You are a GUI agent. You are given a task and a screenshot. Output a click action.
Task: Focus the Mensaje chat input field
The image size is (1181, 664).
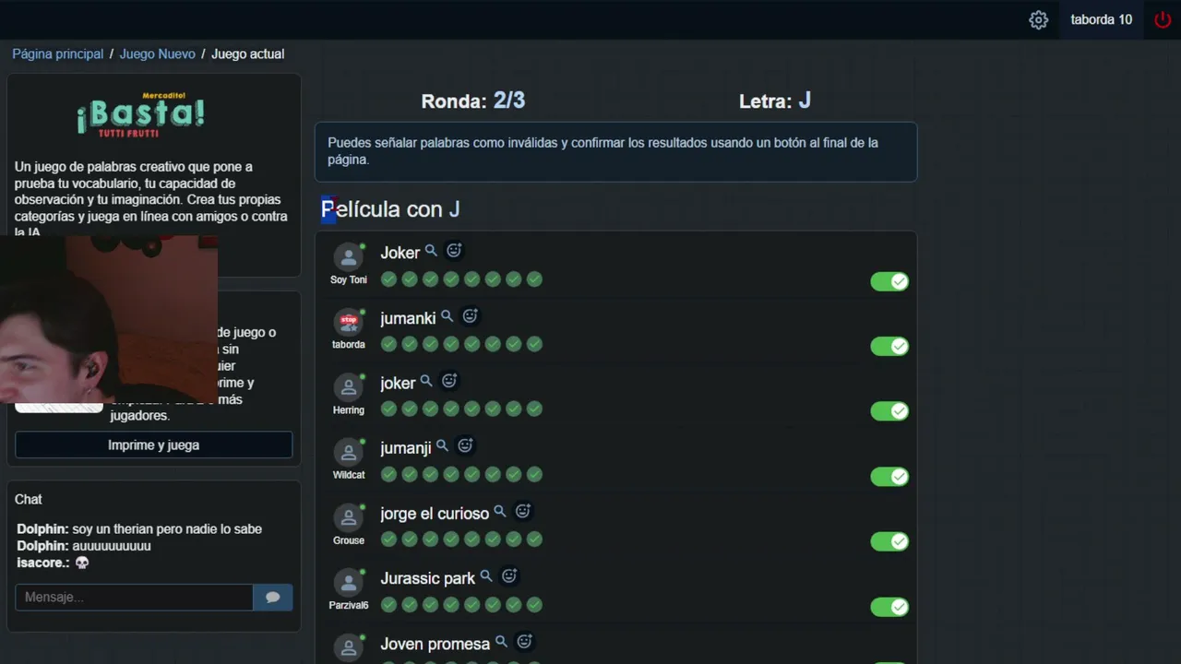(134, 597)
